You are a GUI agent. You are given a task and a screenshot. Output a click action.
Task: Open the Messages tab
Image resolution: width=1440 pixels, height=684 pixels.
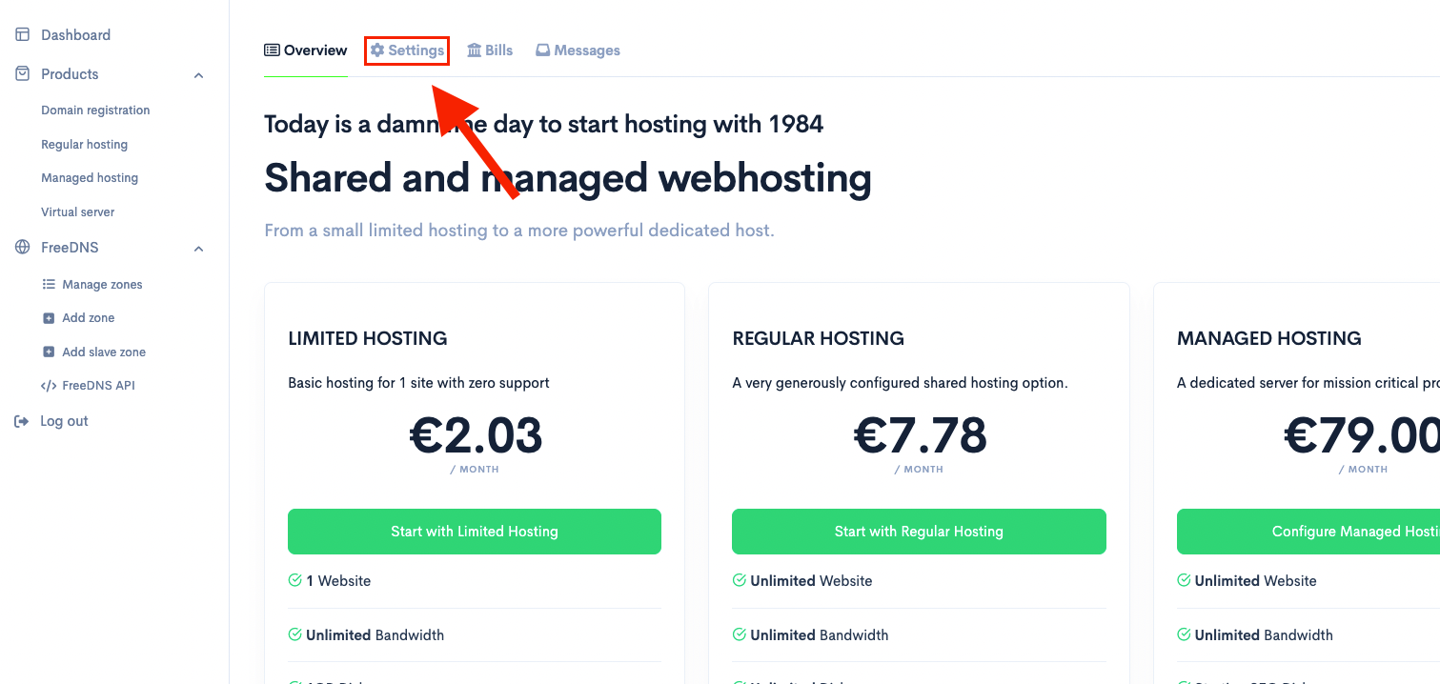click(578, 50)
